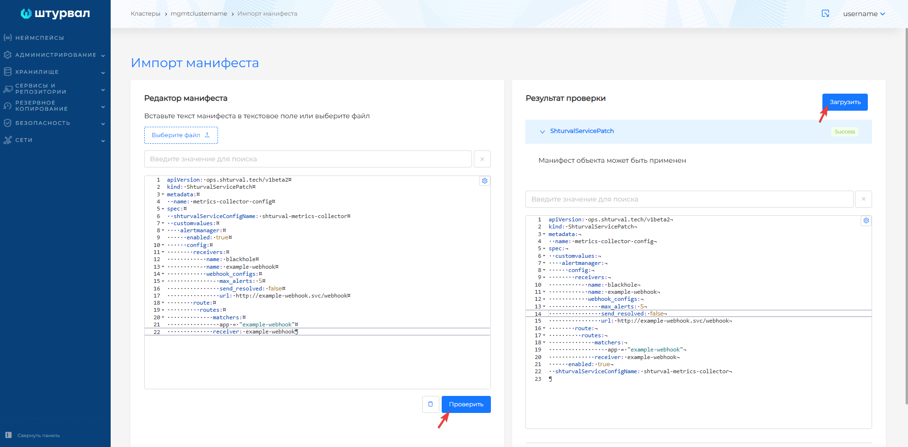The height and width of the screenshot is (447, 908).
Task: Click the Безопасность shield icon
Action: tap(8, 123)
